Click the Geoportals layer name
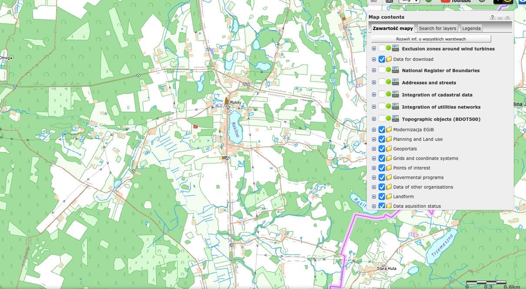 click(405, 149)
